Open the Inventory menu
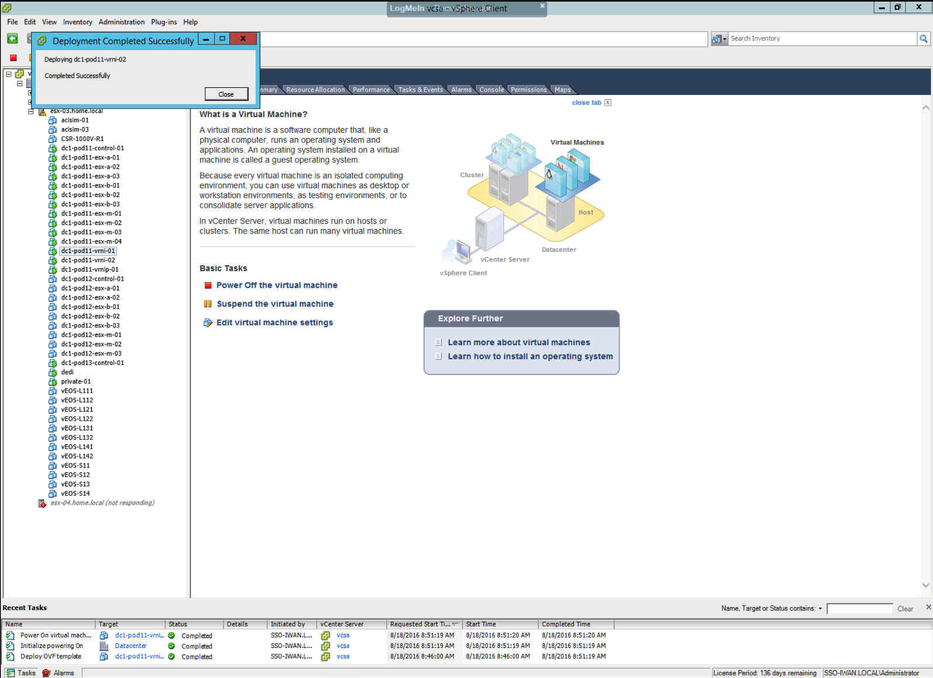The width and height of the screenshot is (933, 678). pyautogui.click(x=77, y=22)
